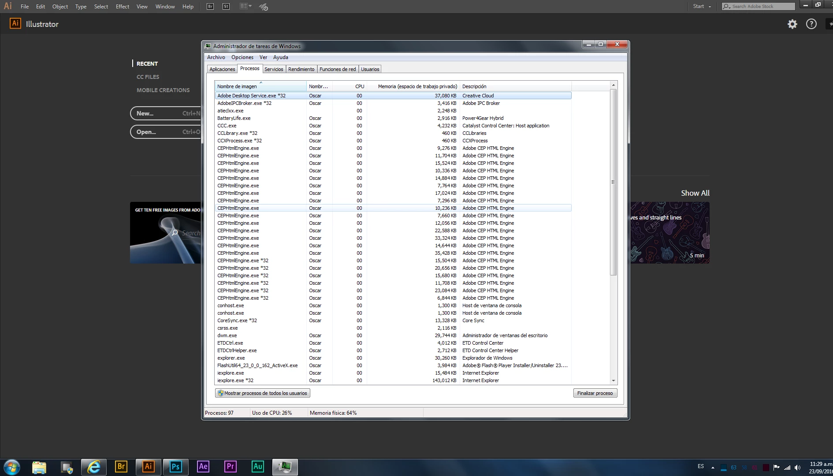Open Archivo menu in Task Manager
The height and width of the screenshot is (476, 833).
tap(216, 57)
